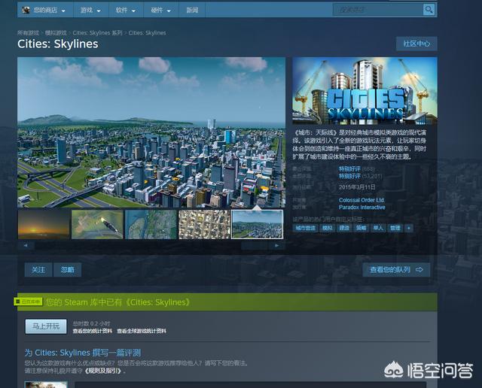This screenshot has height=388, width=482.
Task: Click the left arrow of thumbnail strip
Action: [26, 245]
